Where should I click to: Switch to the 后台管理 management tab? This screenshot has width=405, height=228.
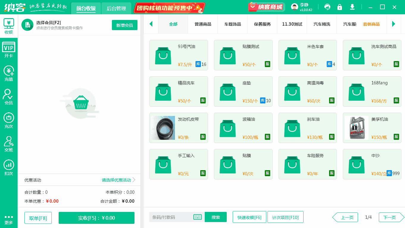pyautogui.click(x=116, y=9)
